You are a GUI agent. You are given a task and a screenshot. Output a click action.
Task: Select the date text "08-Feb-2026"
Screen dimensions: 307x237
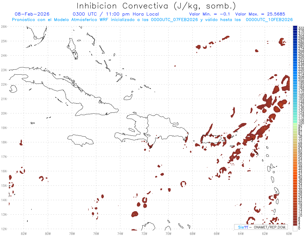click(x=32, y=14)
